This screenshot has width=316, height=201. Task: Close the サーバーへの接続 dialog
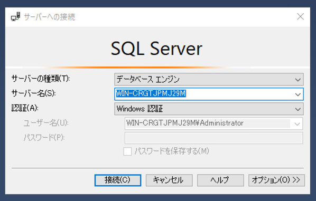click(x=300, y=16)
